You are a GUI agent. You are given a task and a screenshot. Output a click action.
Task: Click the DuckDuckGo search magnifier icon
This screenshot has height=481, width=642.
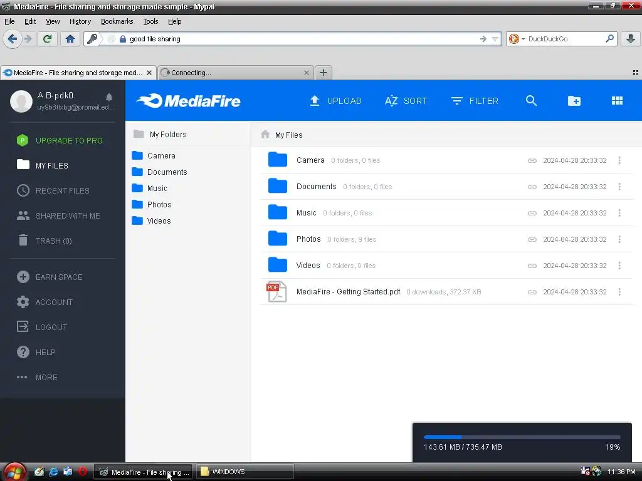click(x=609, y=39)
